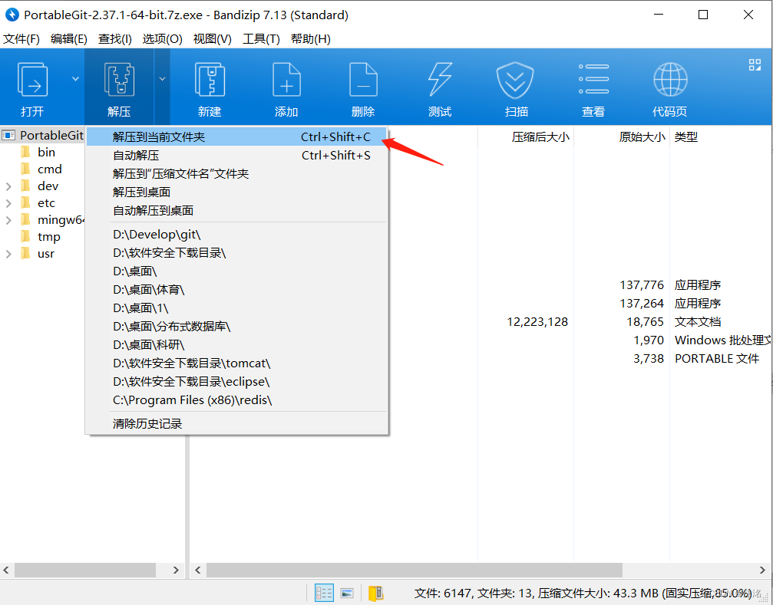The image size is (773, 605).
Task: Open the 文件(F) menu
Action: tap(21, 39)
